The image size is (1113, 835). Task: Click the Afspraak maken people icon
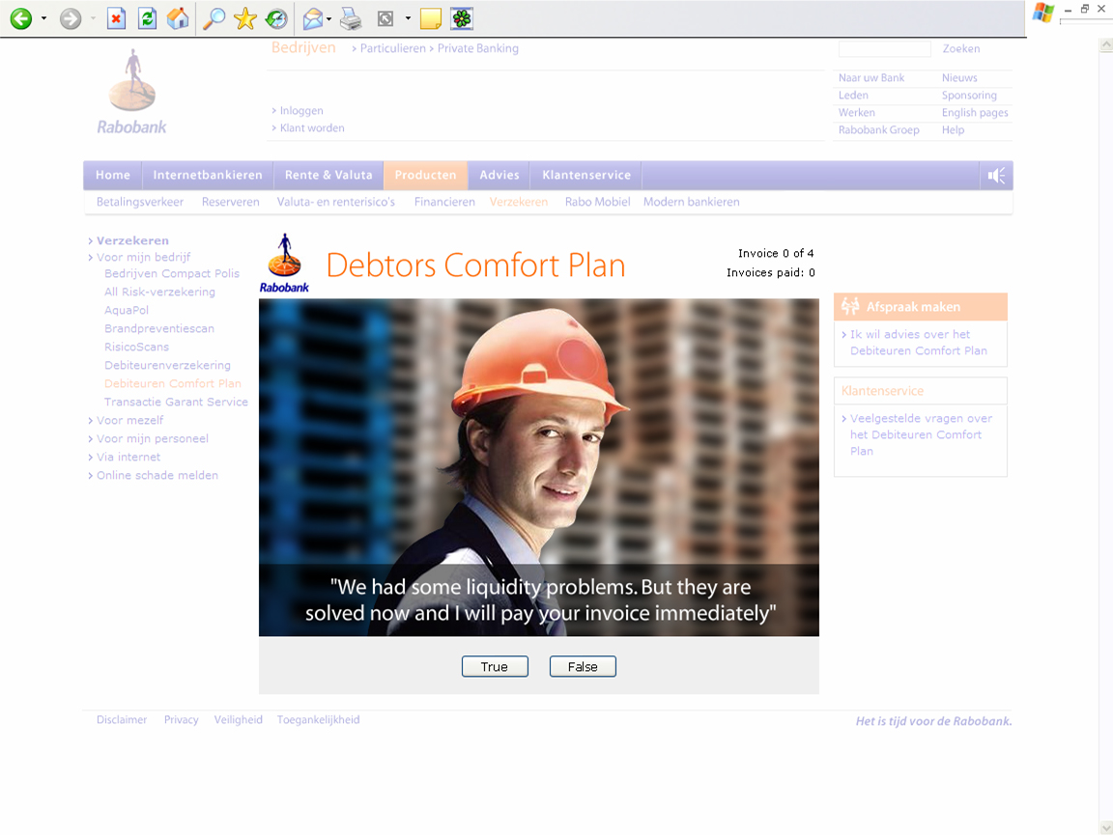tap(850, 306)
